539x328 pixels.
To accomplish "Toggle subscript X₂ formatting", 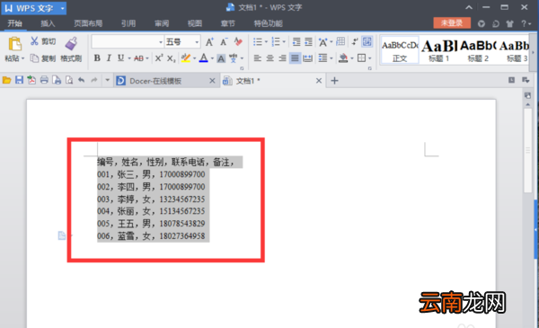I will (171, 58).
